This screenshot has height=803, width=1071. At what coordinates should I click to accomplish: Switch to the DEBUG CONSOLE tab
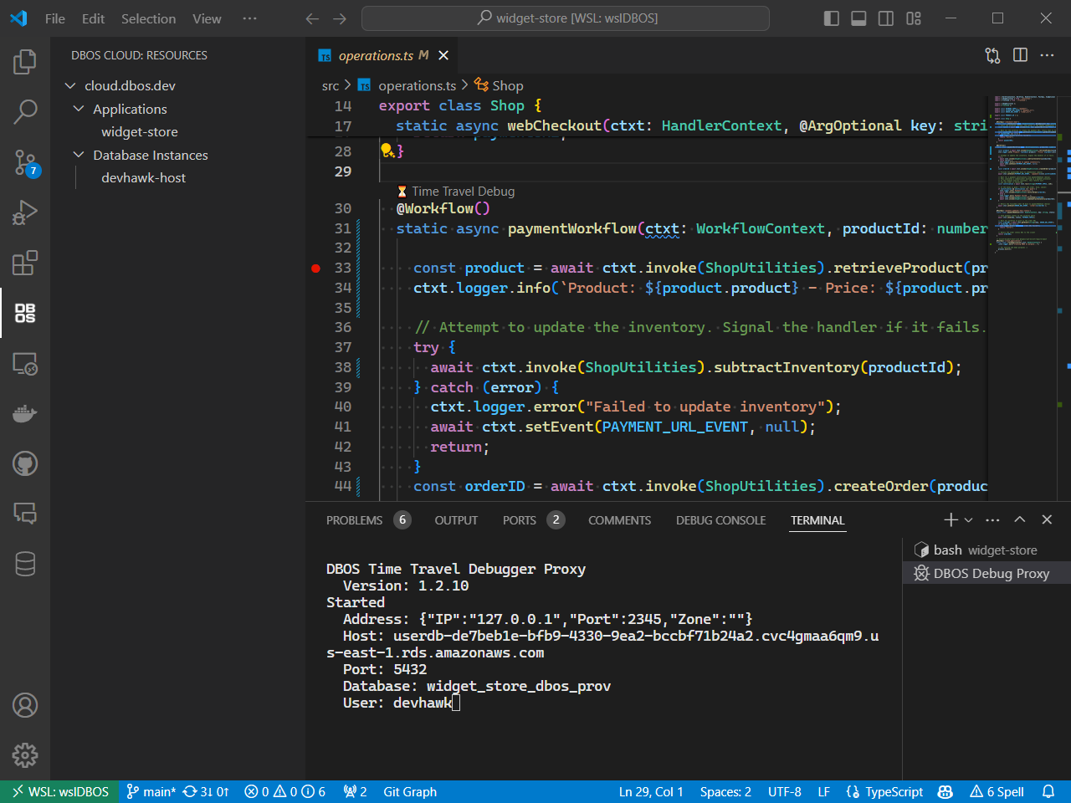pos(721,520)
